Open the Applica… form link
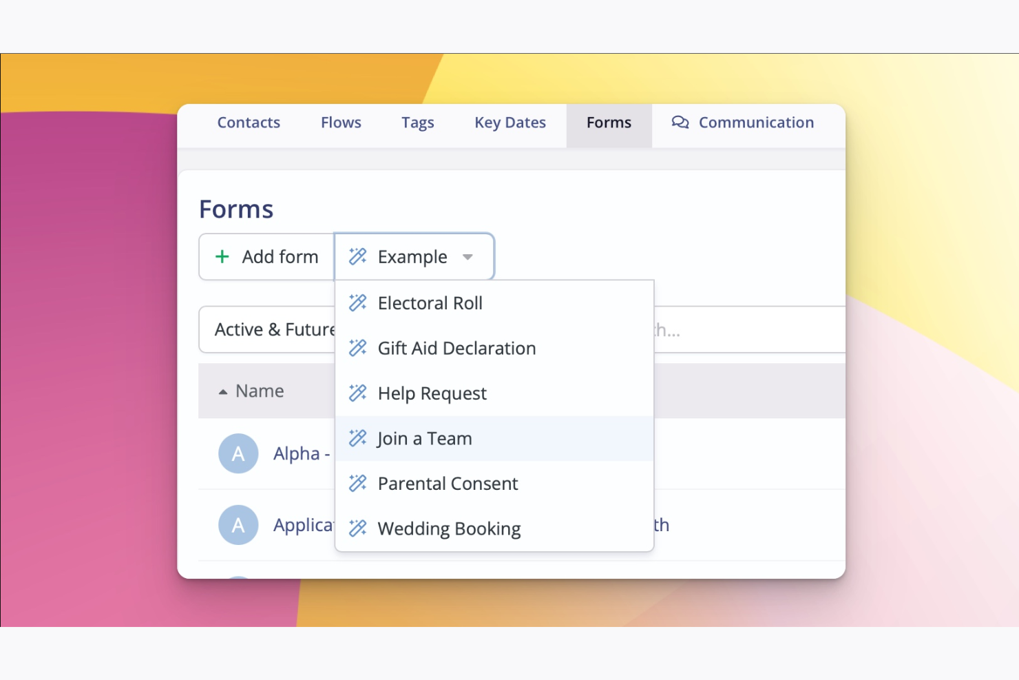 point(304,526)
